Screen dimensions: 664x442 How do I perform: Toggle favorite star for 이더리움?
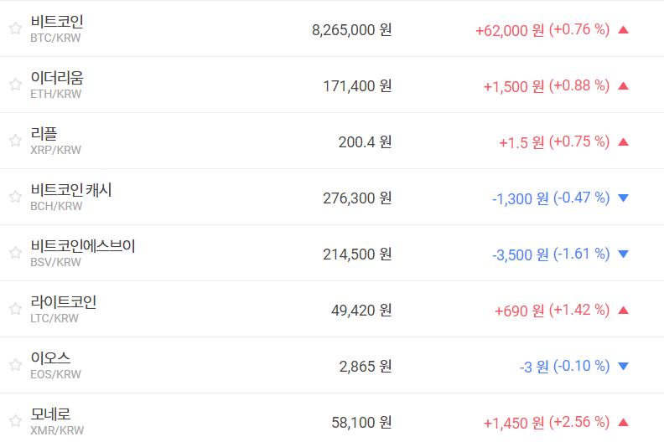pos(15,85)
